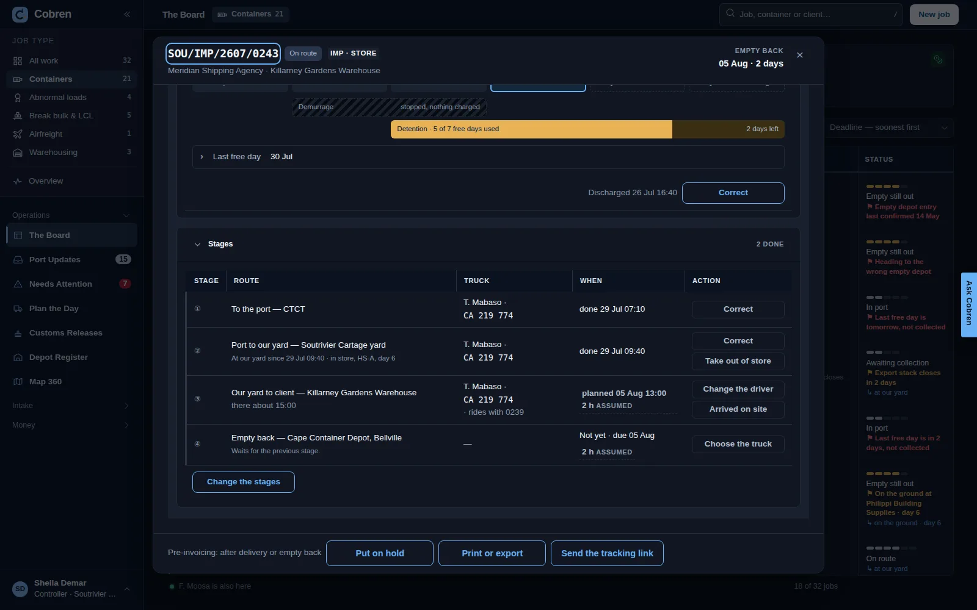Click the green icon on the board behind

tap(938, 59)
